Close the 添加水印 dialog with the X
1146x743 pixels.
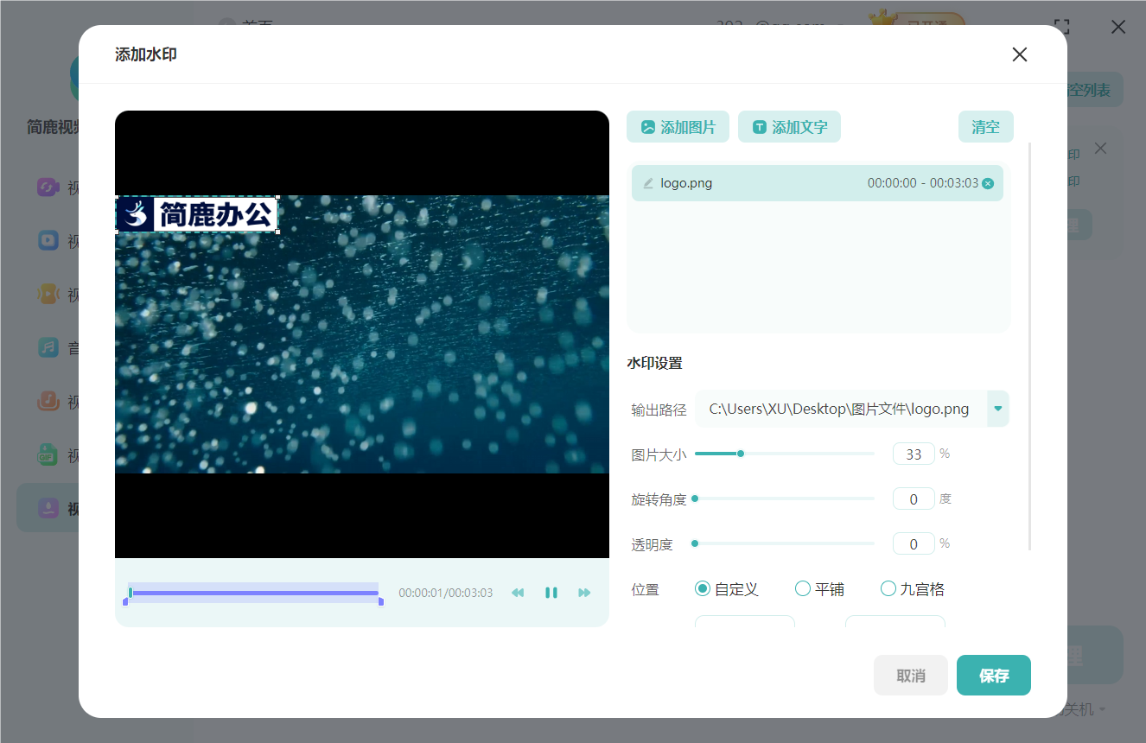coord(1019,54)
